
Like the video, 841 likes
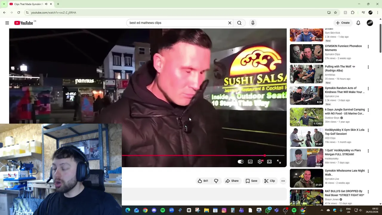coord(203,181)
